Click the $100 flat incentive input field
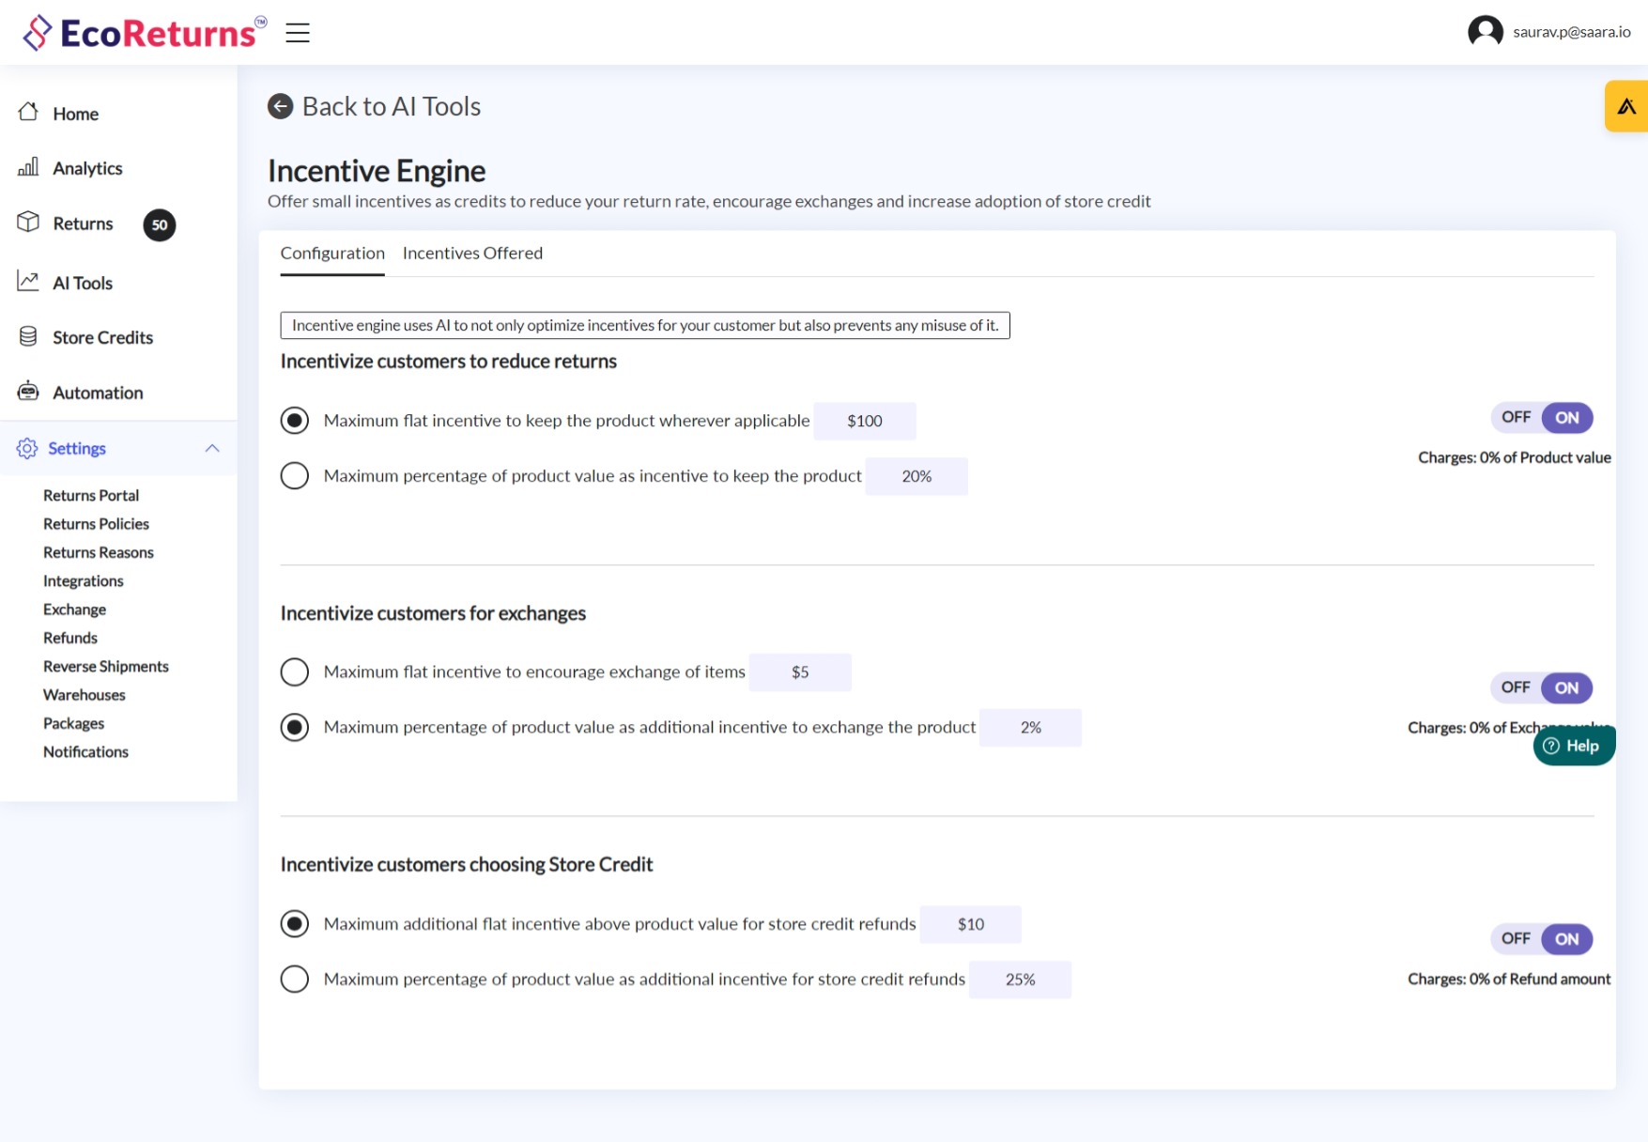 click(x=864, y=422)
